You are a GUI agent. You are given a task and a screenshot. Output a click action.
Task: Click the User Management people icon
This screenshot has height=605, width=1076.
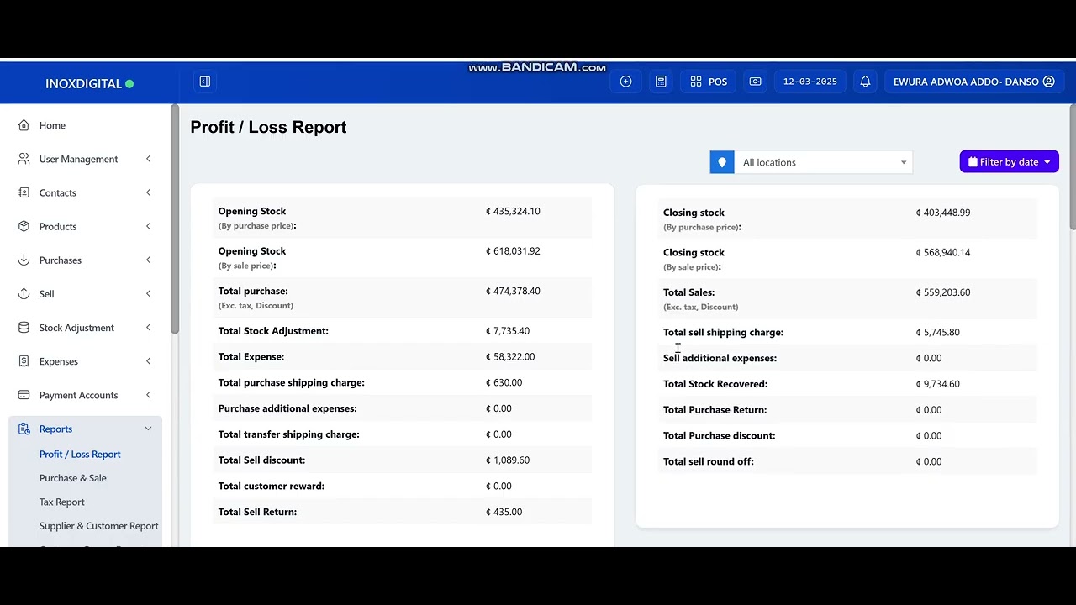coord(24,159)
